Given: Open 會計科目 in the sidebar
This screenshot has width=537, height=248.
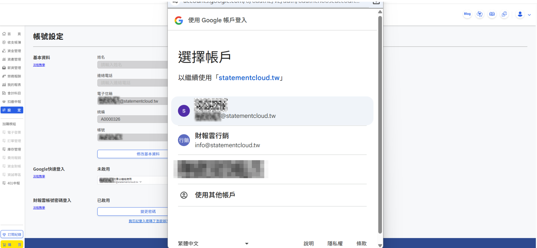Looking at the screenshot, I should coord(12,93).
